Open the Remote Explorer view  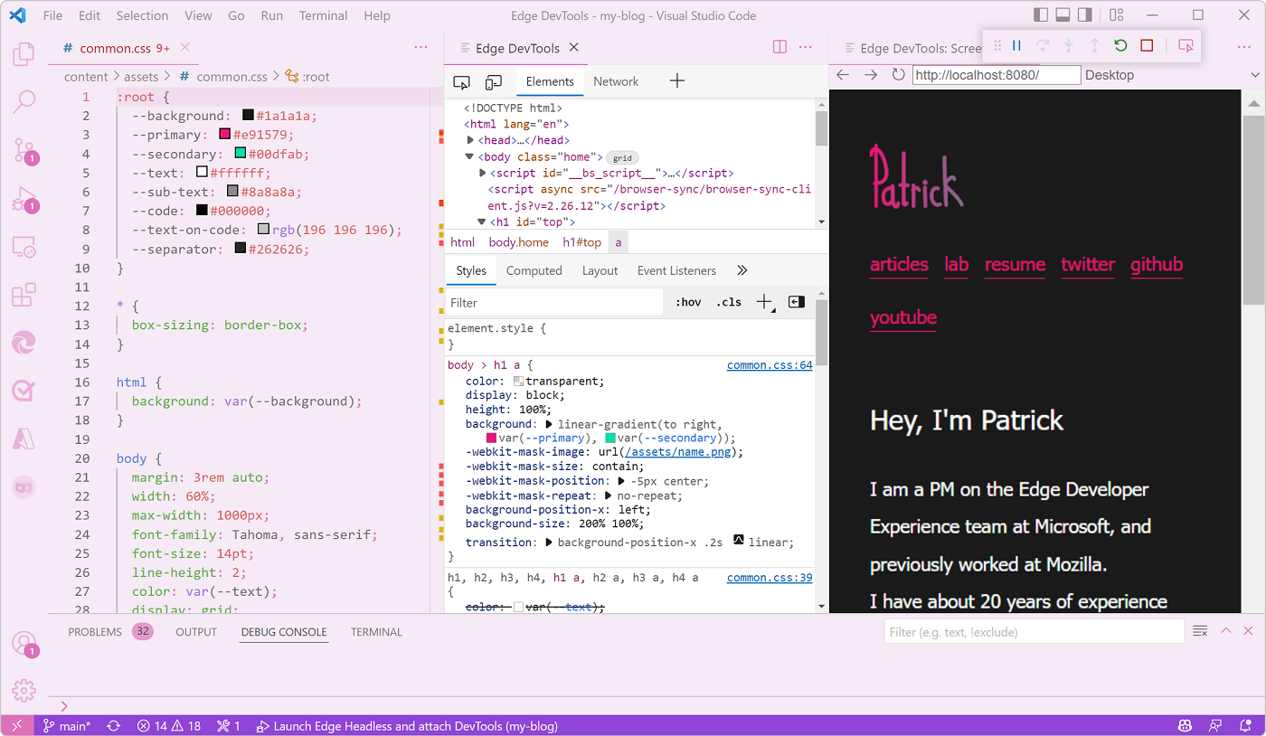[24, 246]
